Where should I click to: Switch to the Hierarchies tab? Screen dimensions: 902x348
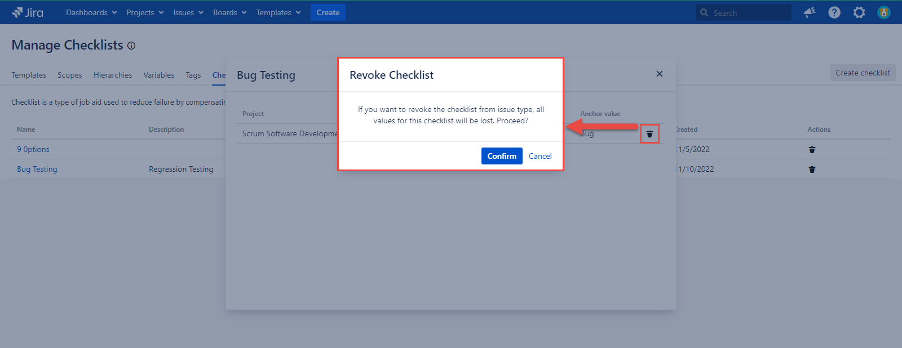coord(113,75)
